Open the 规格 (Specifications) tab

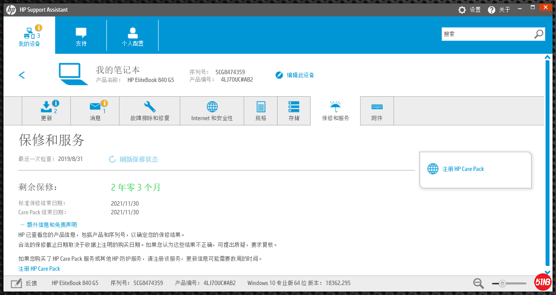[x=261, y=111]
